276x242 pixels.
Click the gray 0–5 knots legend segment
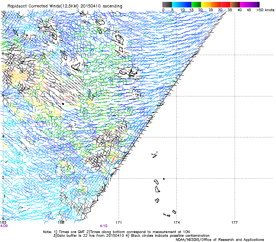click(x=167, y=4)
